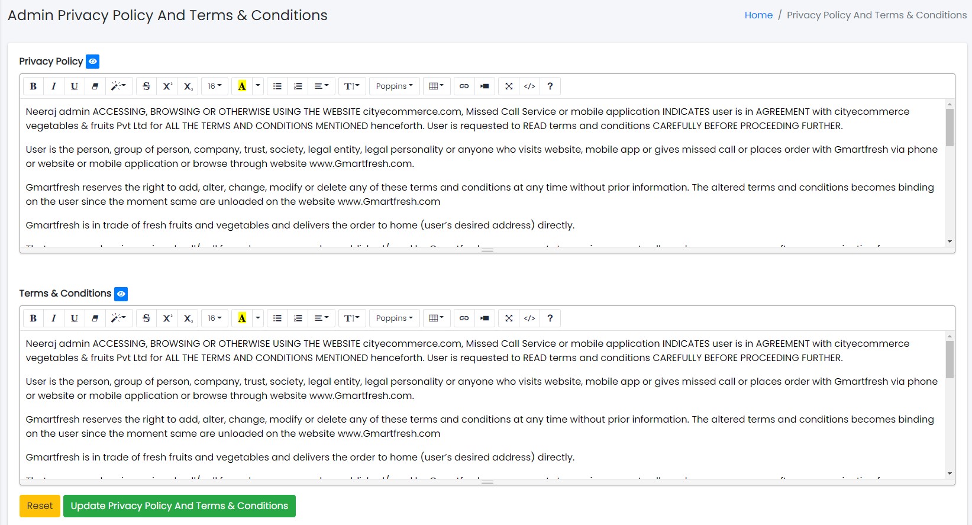972x525 pixels.
Task: Go to Home via the breadcrumb link
Action: click(758, 15)
